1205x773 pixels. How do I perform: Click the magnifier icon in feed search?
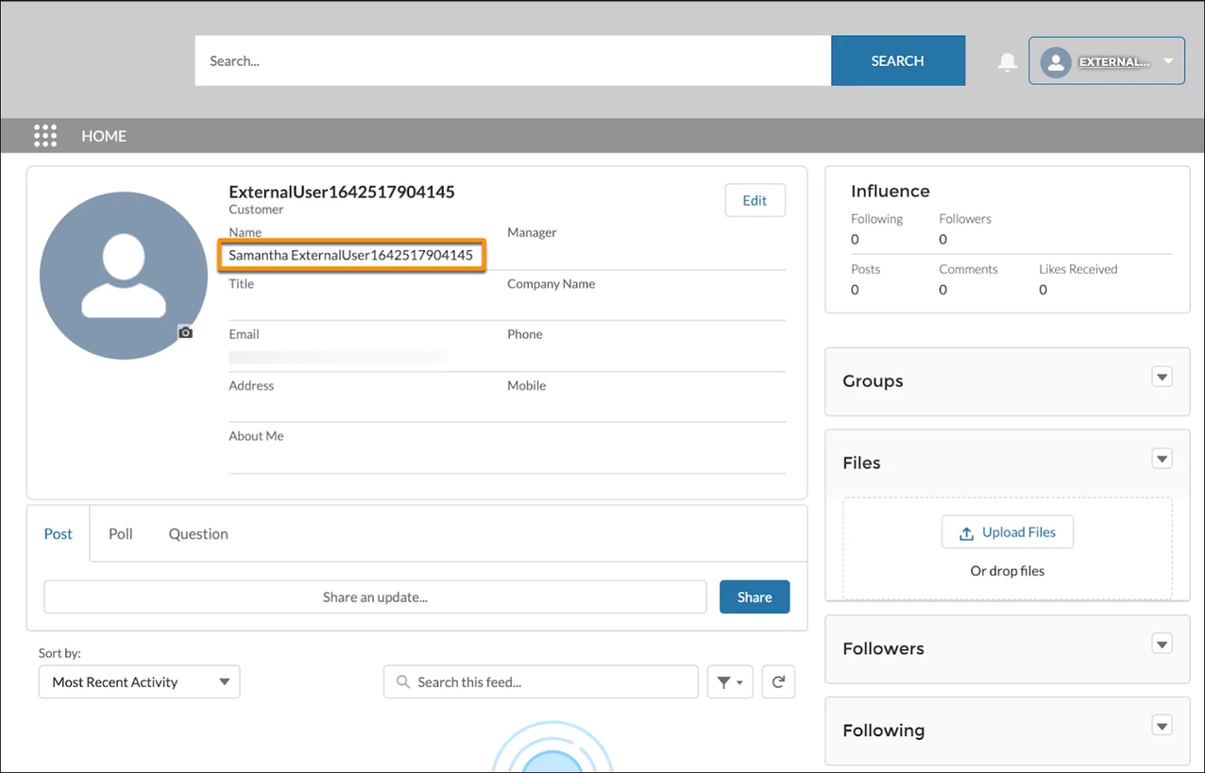pos(403,682)
